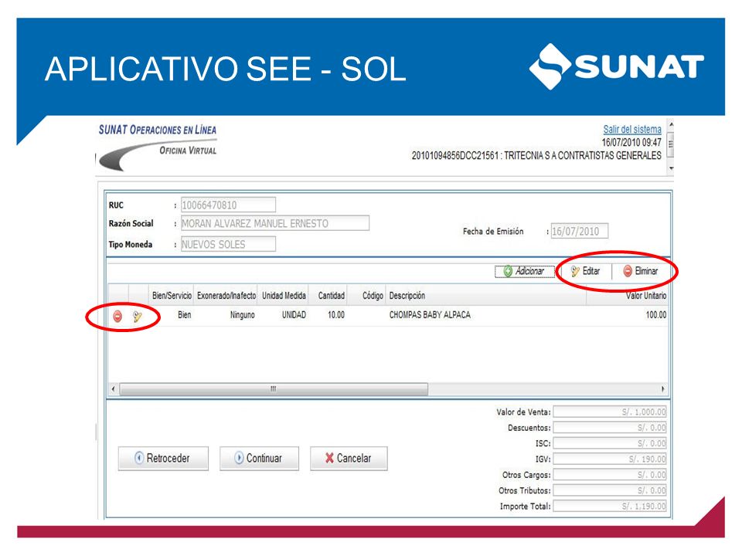Open the Salir del sistema link

[x=631, y=129]
